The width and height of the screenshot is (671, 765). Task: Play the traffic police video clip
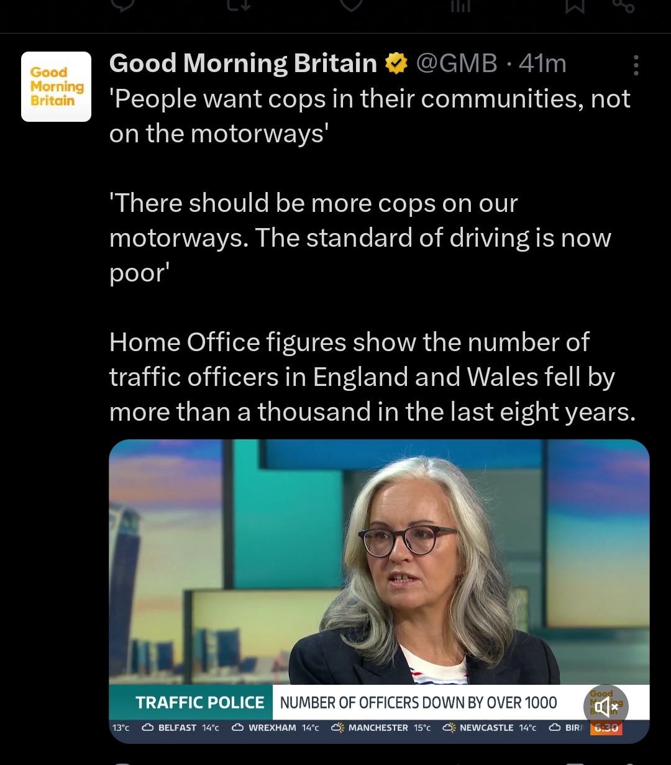point(379,591)
